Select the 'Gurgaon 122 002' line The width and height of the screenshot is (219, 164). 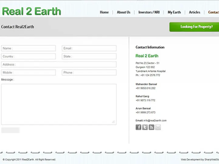145,67
